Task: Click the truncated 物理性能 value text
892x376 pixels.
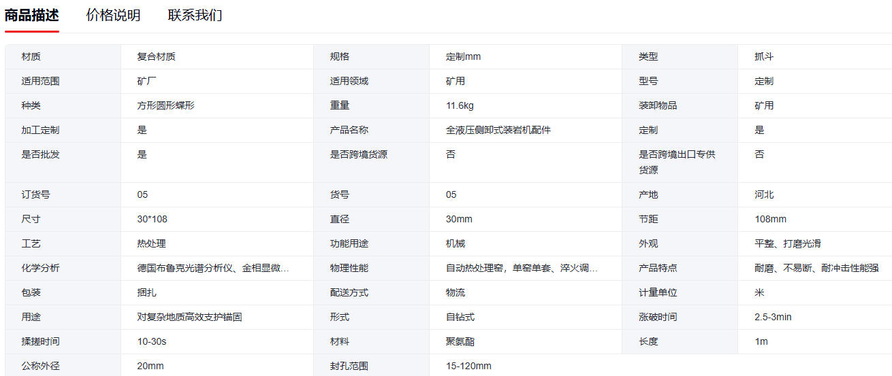Action: [x=522, y=268]
